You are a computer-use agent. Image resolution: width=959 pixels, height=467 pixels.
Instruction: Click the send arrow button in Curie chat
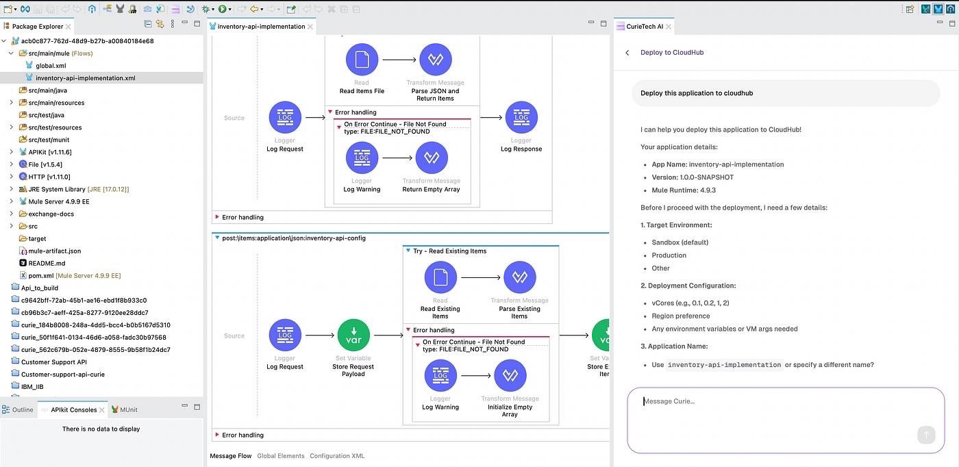pos(925,435)
